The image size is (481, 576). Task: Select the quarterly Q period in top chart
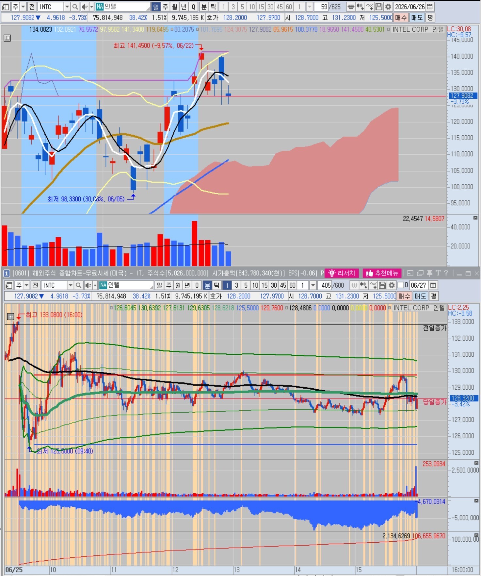[x=193, y=7]
